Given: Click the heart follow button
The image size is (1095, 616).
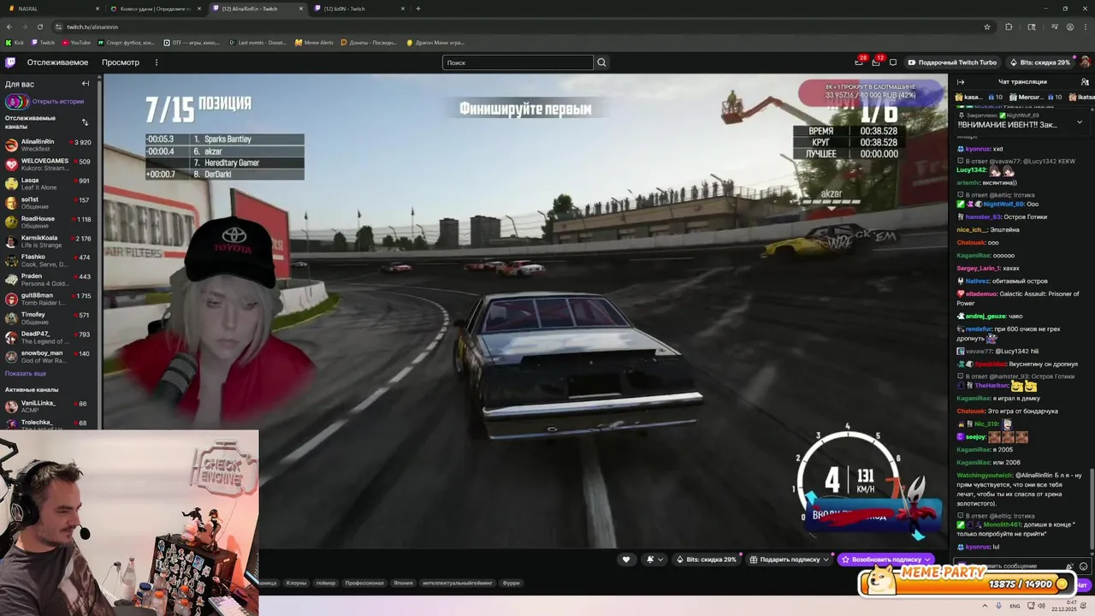Looking at the screenshot, I should click(625, 560).
